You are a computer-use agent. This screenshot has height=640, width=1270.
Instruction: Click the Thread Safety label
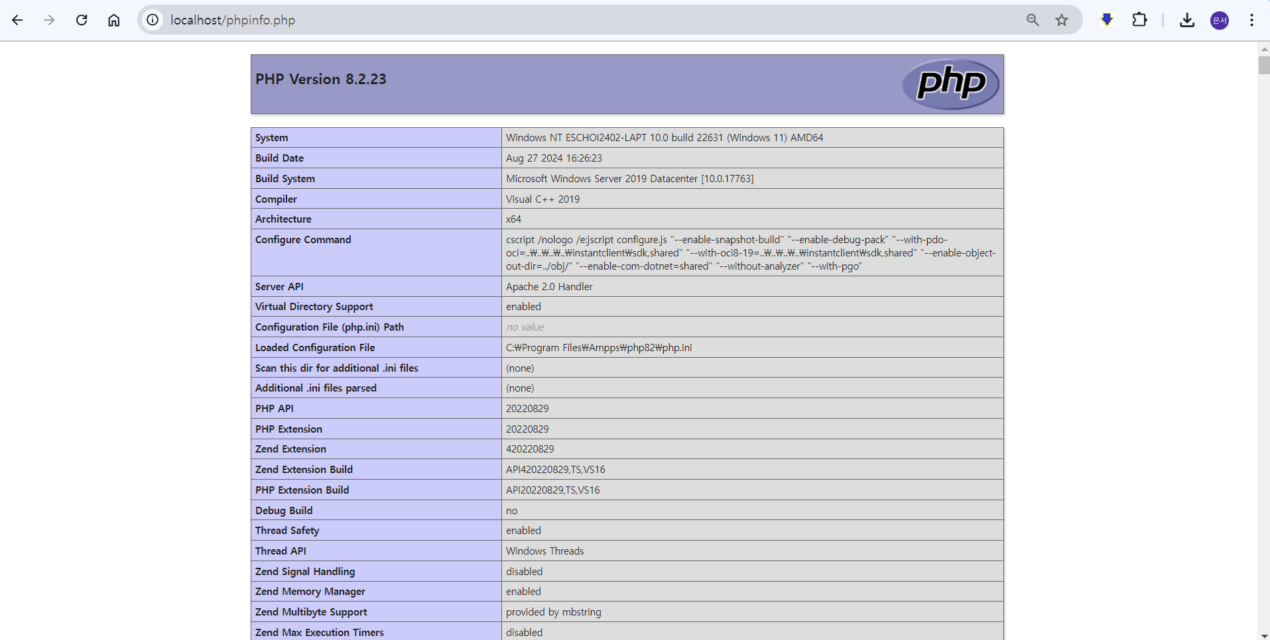tap(287, 531)
